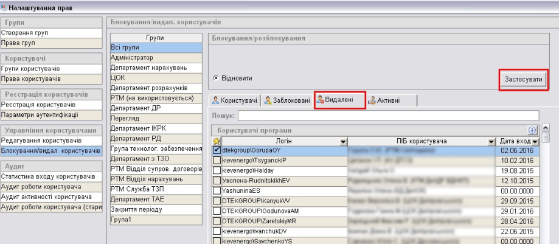Viewport: 559px width, 244px height.
Task: Click into the Пошук search field
Action: click(x=388, y=116)
